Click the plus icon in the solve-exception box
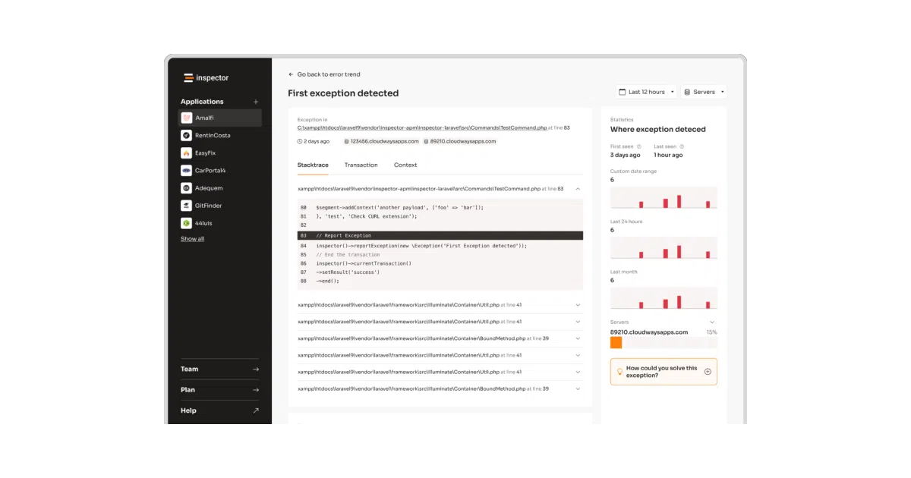The image size is (911, 478). click(708, 372)
